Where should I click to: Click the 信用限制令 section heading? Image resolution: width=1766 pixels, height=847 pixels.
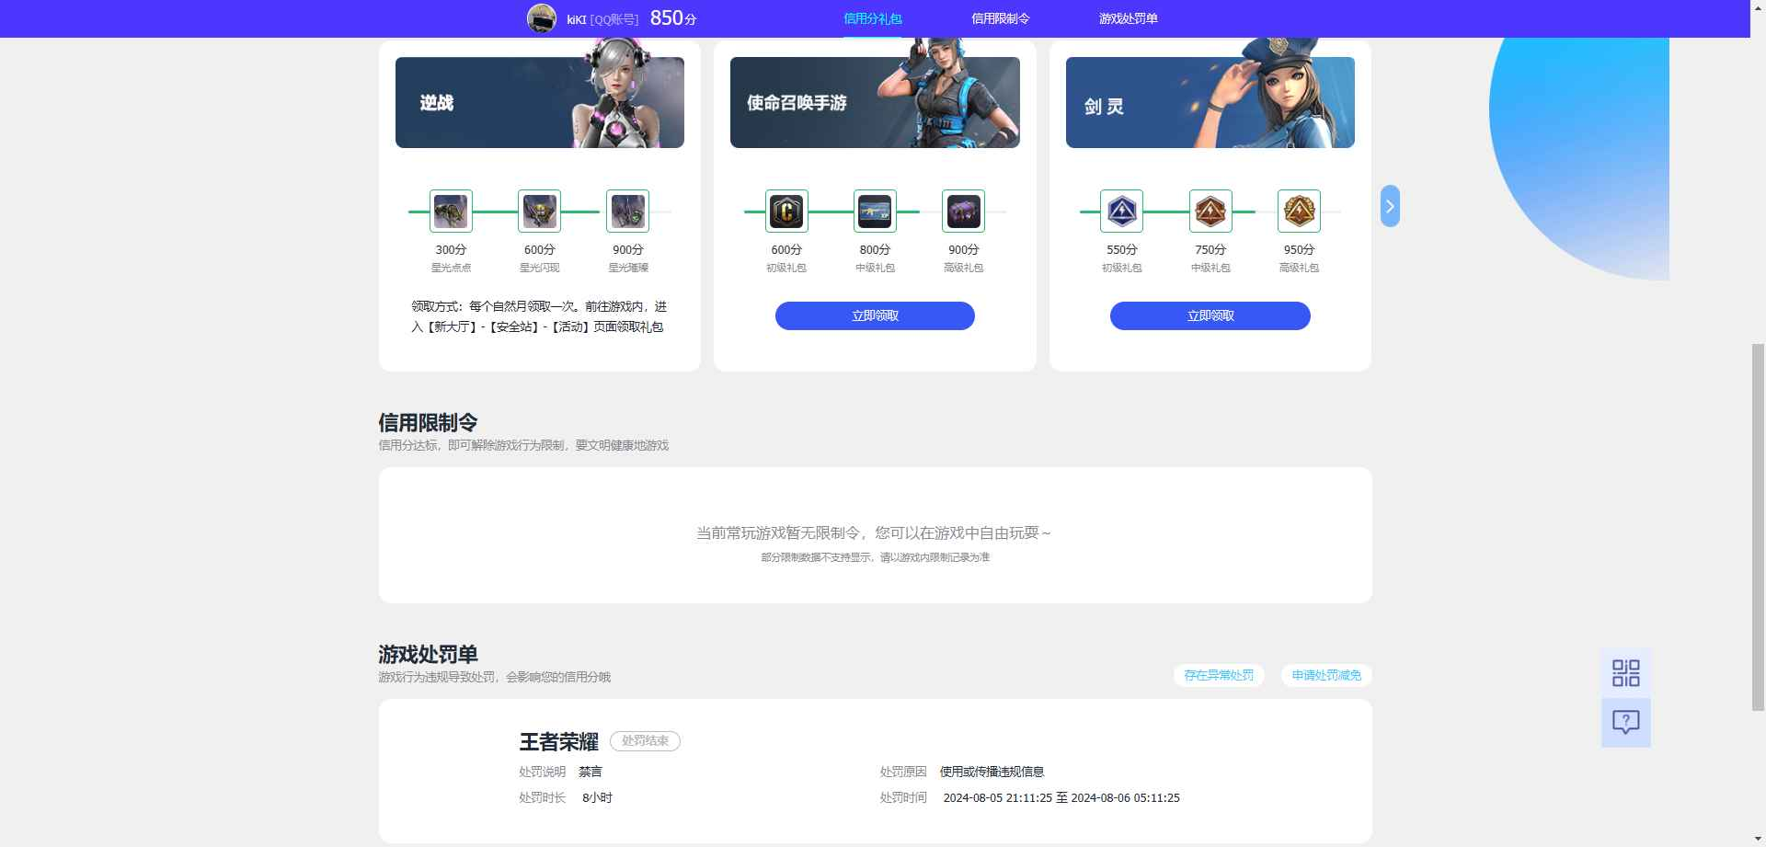pyautogui.click(x=428, y=422)
